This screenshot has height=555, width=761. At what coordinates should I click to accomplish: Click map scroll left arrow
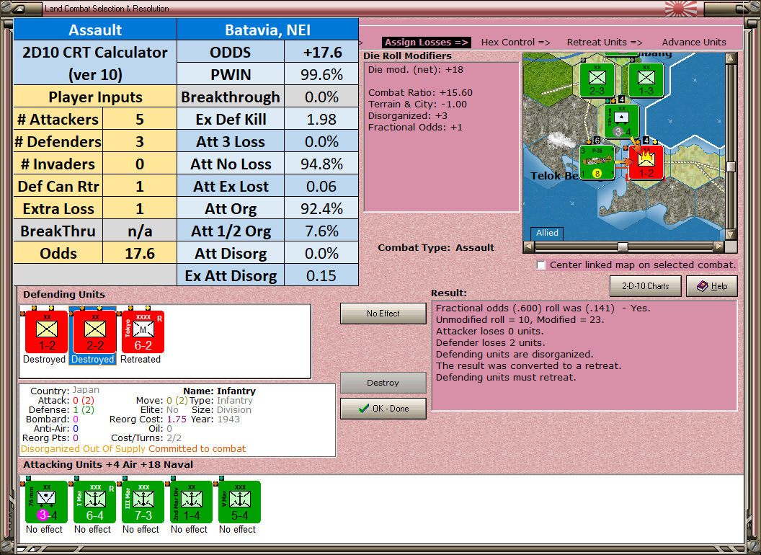coord(529,247)
